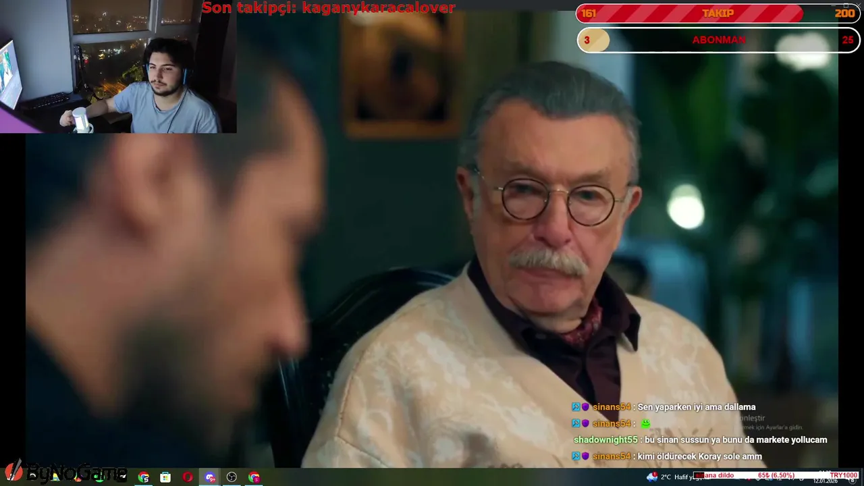Click the subscriber goal target 25
Viewport: 864px width, 486px height.
tap(848, 40)
